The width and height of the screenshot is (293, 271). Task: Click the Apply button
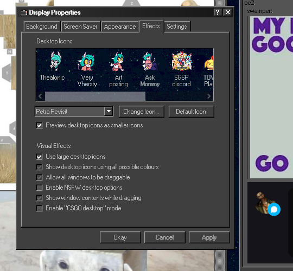209,237
